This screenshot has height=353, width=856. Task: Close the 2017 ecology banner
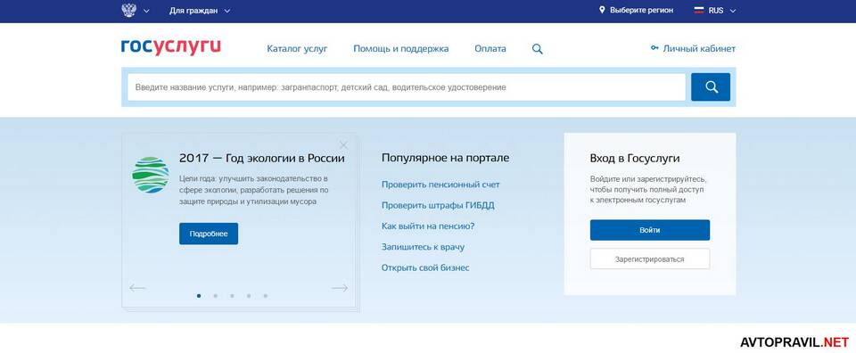[x=343, y=145]
